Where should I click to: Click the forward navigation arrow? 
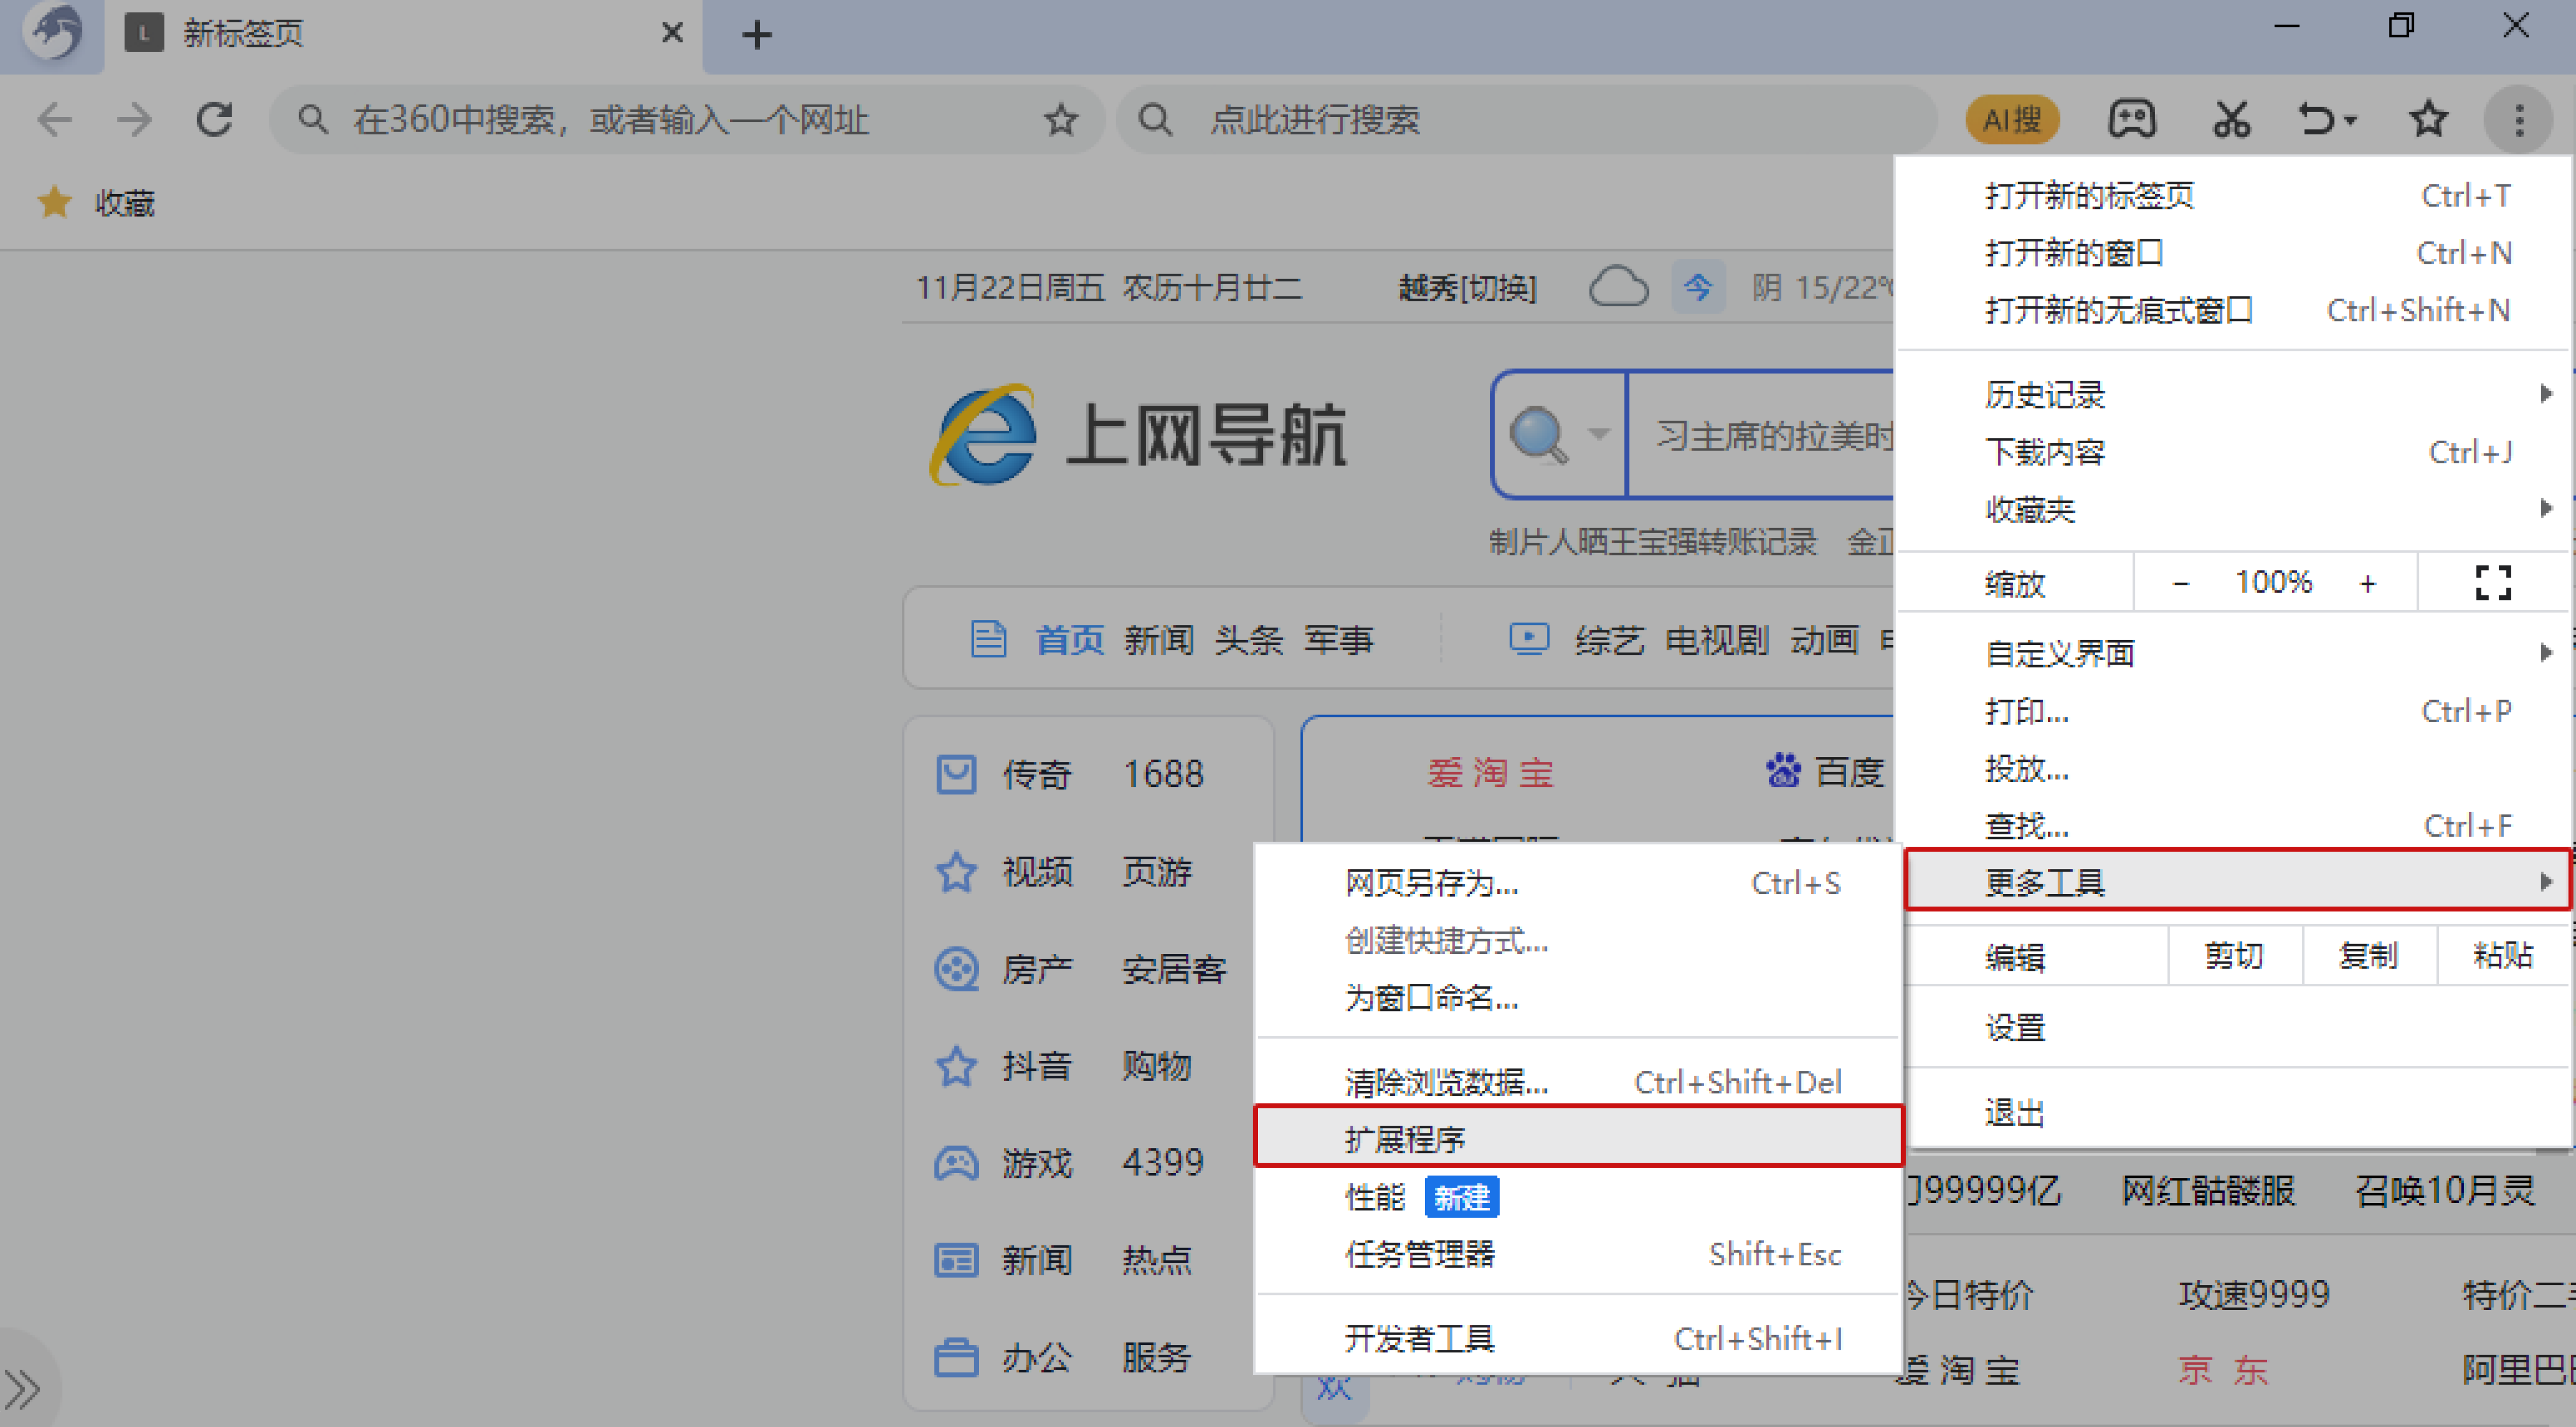pos(134,120)
